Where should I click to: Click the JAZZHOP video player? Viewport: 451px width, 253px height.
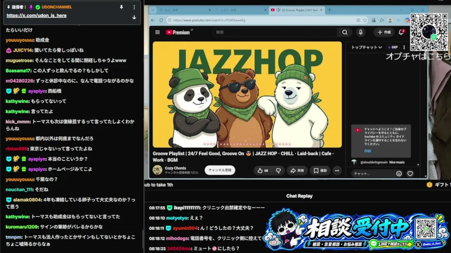[x=247, y=95]
